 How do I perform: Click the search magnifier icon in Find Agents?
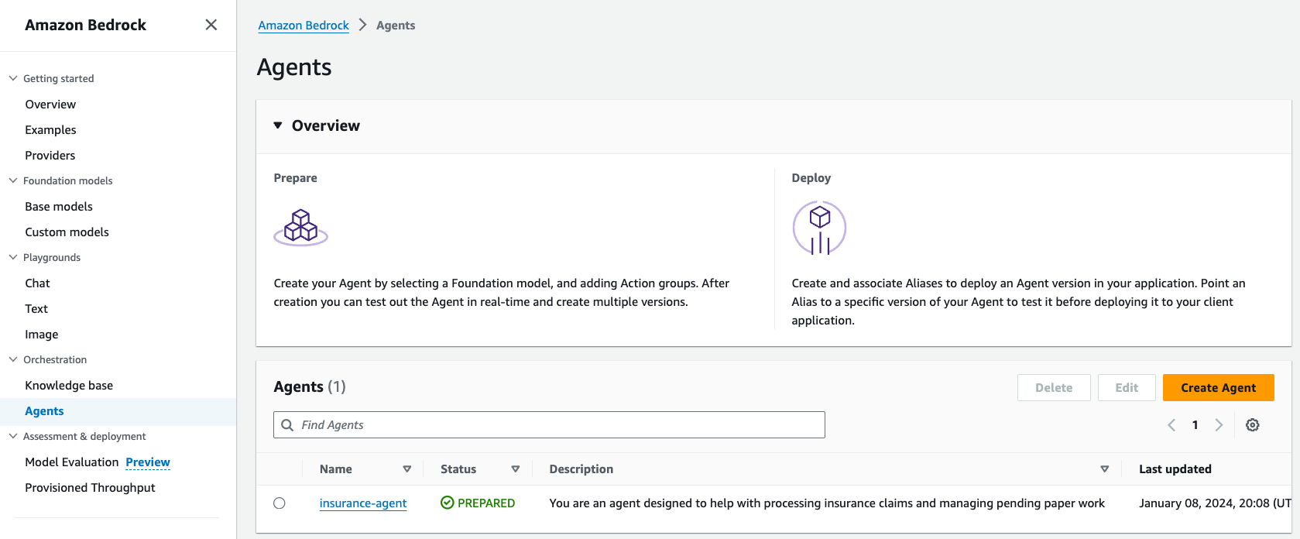point(287,425)
